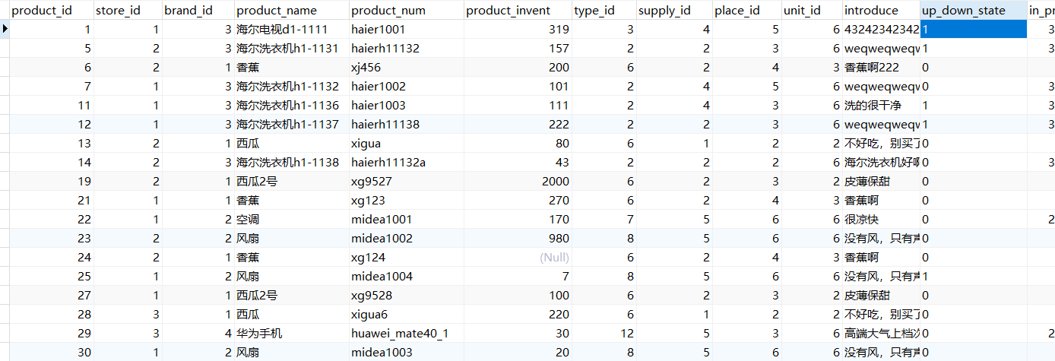Image resolution: width=1055 pixels, height=361 pixels.
Task: Select the product_num cell haier1001
Action: tap(406, 29)
